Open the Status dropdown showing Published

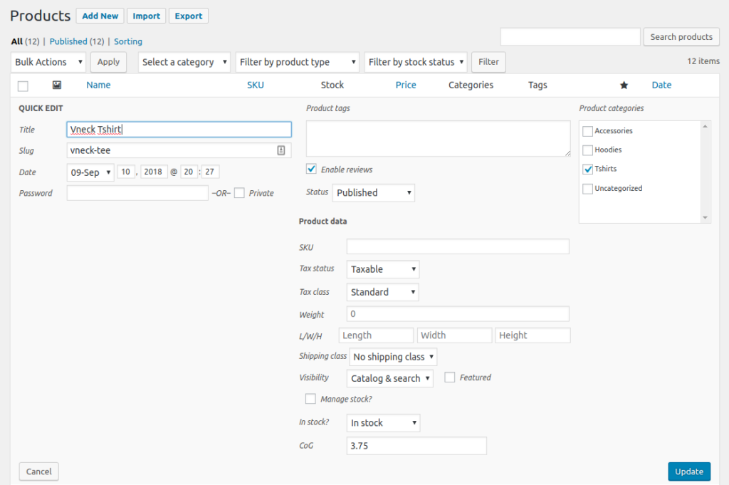pos(373,192)
